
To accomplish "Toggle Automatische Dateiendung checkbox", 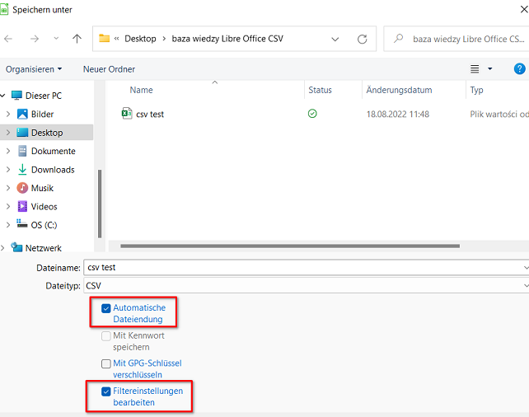I will (x=106, y=308).
